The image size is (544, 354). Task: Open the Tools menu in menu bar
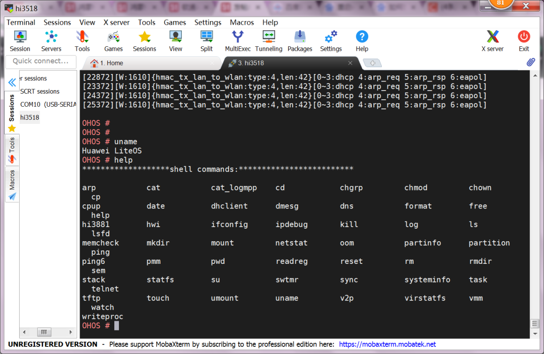click(x=147, y=23)
